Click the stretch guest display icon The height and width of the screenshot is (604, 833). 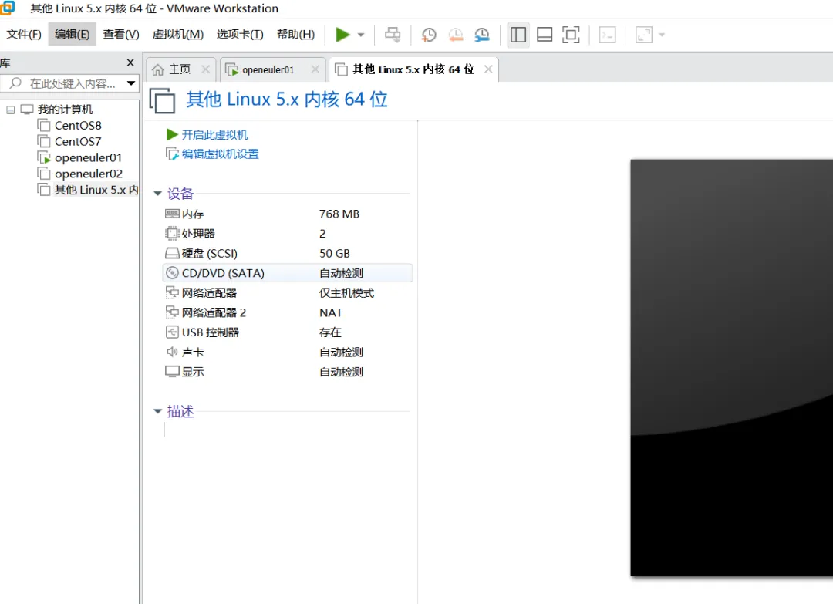point(644,35)
